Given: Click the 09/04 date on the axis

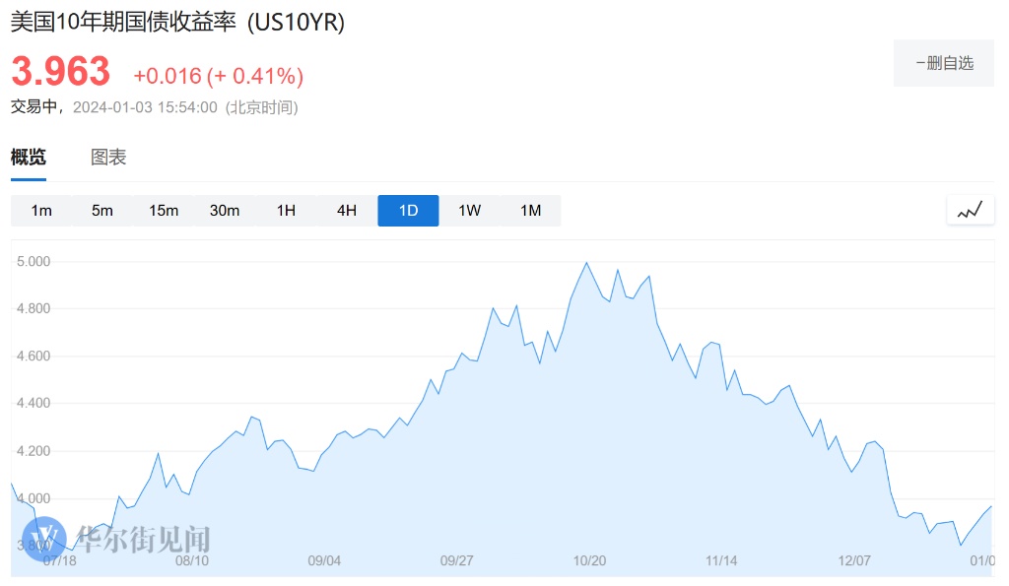Looking at the screenshot, I should pos(324,560).
